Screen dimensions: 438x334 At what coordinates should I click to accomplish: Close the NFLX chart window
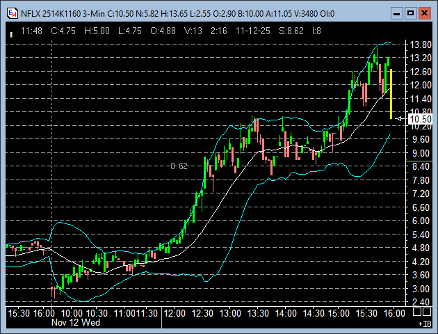click(425, 13)
